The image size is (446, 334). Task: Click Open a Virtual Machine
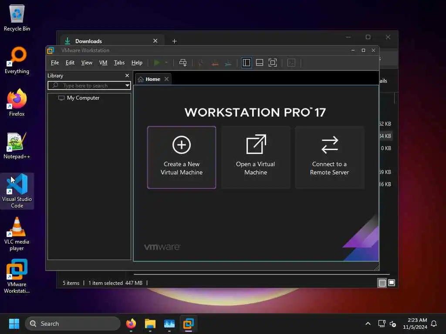256,157
